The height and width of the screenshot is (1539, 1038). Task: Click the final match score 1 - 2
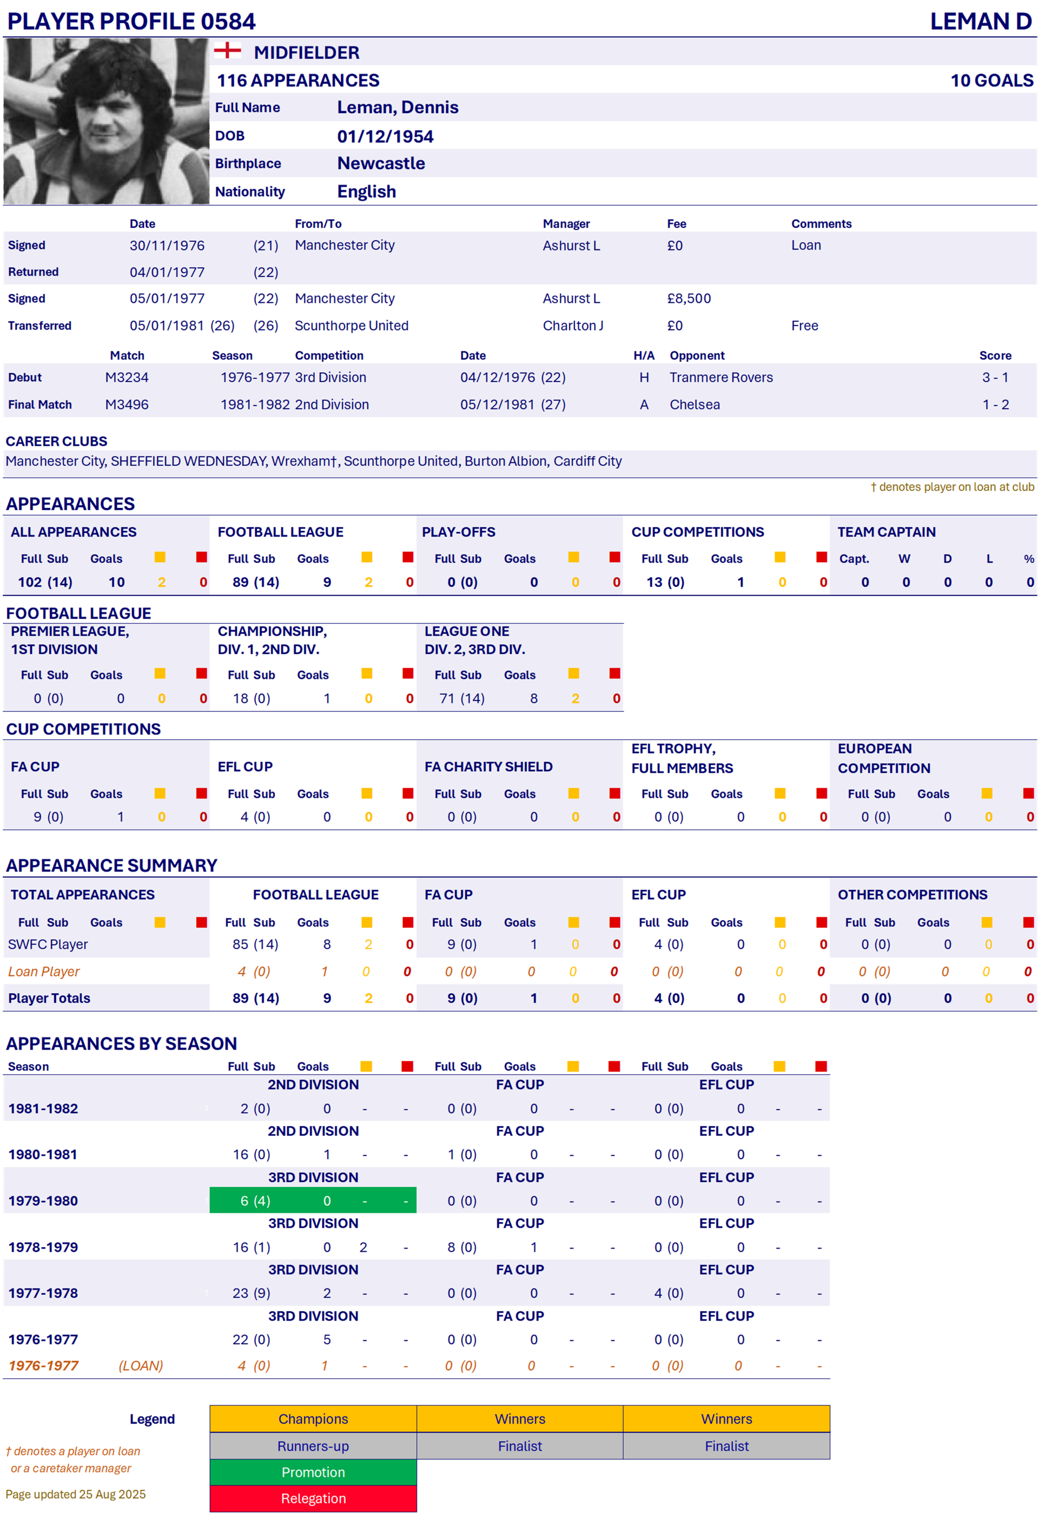click(995, 405)
